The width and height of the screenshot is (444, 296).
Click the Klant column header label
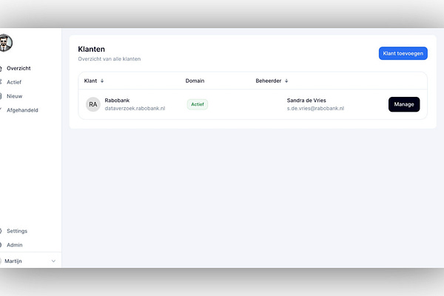coord(90,81)
